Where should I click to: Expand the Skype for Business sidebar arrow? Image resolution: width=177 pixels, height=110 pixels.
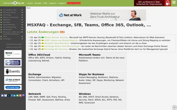point(22,17)
